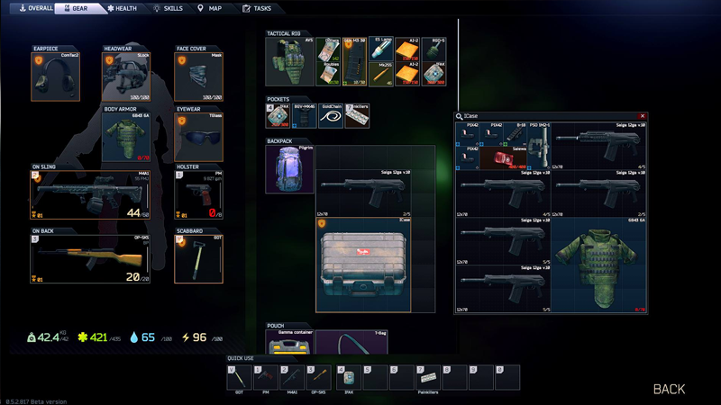Click quick use slot V with GDT
Viewport: 721px width, 405px height.
[x=239, y=377]
